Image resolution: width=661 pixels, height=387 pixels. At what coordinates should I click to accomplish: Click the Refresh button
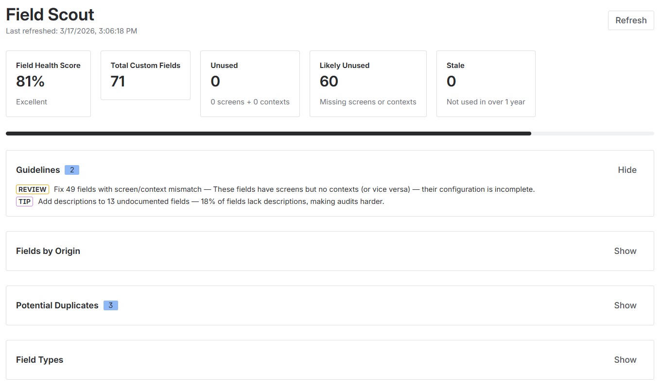(630, 20)
